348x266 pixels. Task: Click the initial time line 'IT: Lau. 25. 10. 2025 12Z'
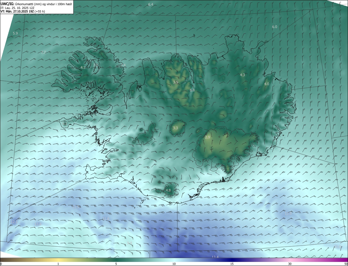tap(17, 8)
